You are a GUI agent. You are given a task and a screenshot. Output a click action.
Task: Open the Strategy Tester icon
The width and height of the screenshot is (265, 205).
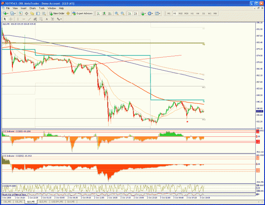[x=44, y=13]
